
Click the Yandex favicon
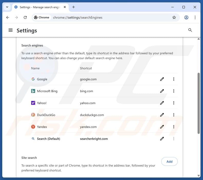coord(33,127)
